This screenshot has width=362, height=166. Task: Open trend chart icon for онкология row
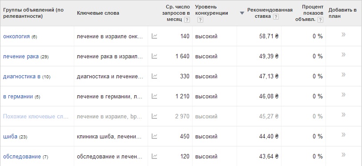(x=154, y=36)
